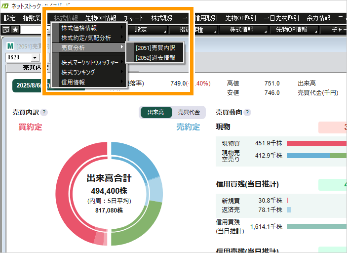The image size is (347, 253).
Task: Choose [2052]過去情報 from the submenu
Action: pyautogui.click(x=155, y=58)
